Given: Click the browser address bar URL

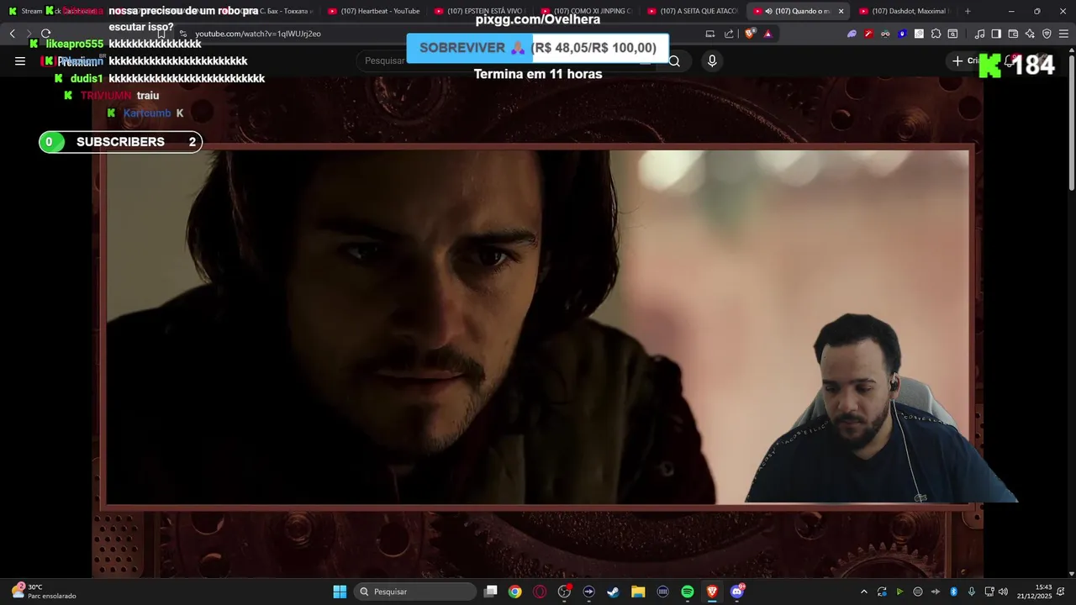Looking at the screenshot, I should pyautogui.click(x=258, y=34).
